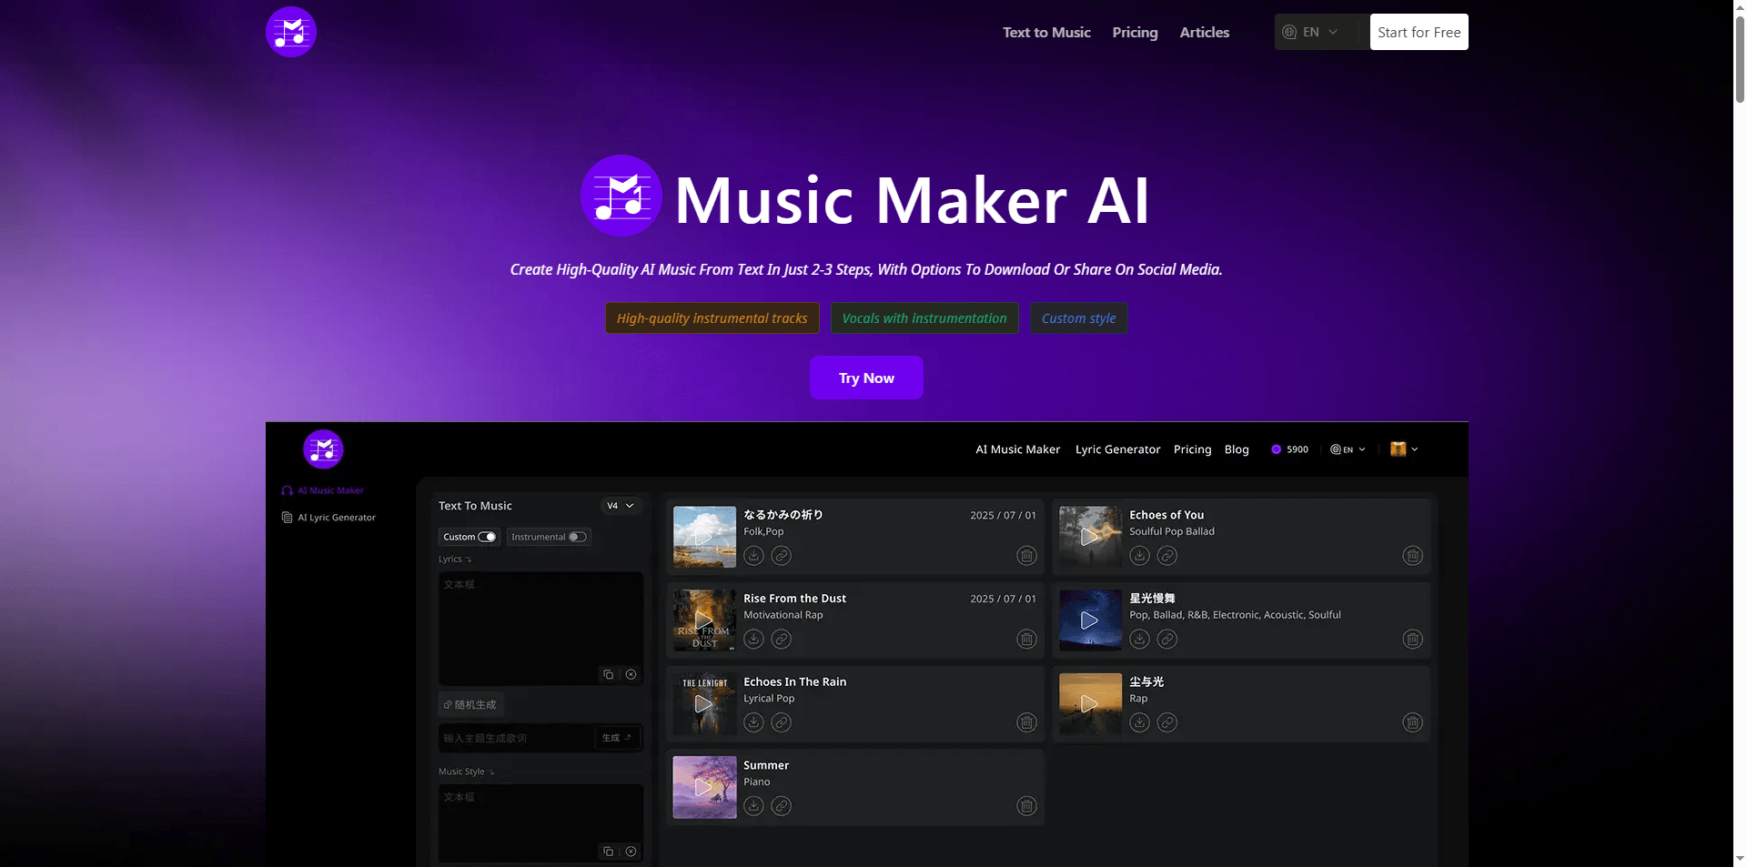Expand the V4 model version dropdown
Screen dimensions: 1747x867
tap(620, 506)
